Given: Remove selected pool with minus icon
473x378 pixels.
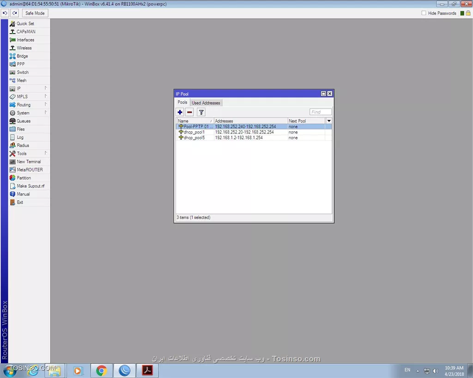Looking at the screenshot, I should (x=189, y=112).
